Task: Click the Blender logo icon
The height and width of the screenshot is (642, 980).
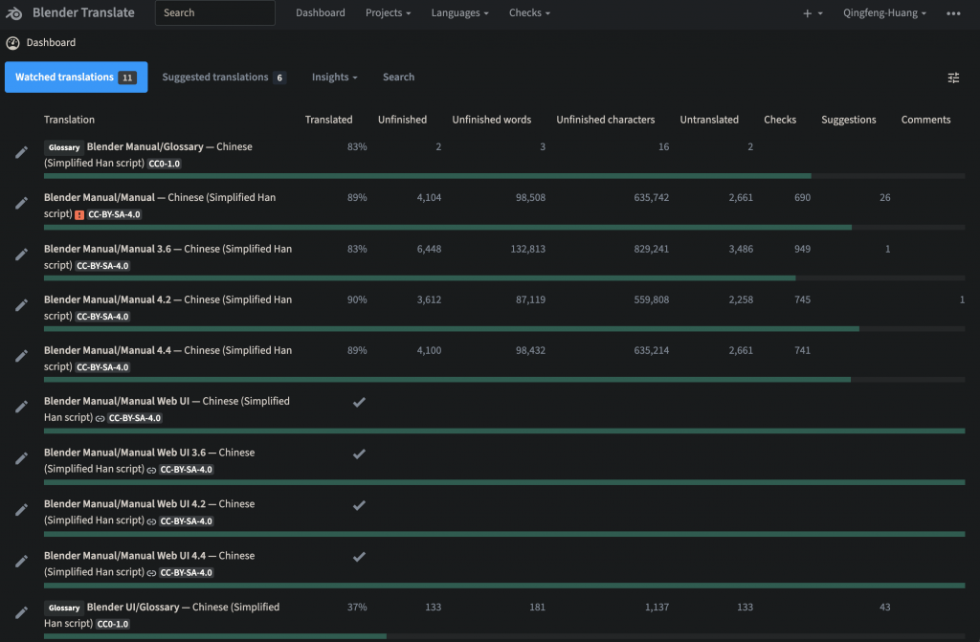Action: point(13,13)
